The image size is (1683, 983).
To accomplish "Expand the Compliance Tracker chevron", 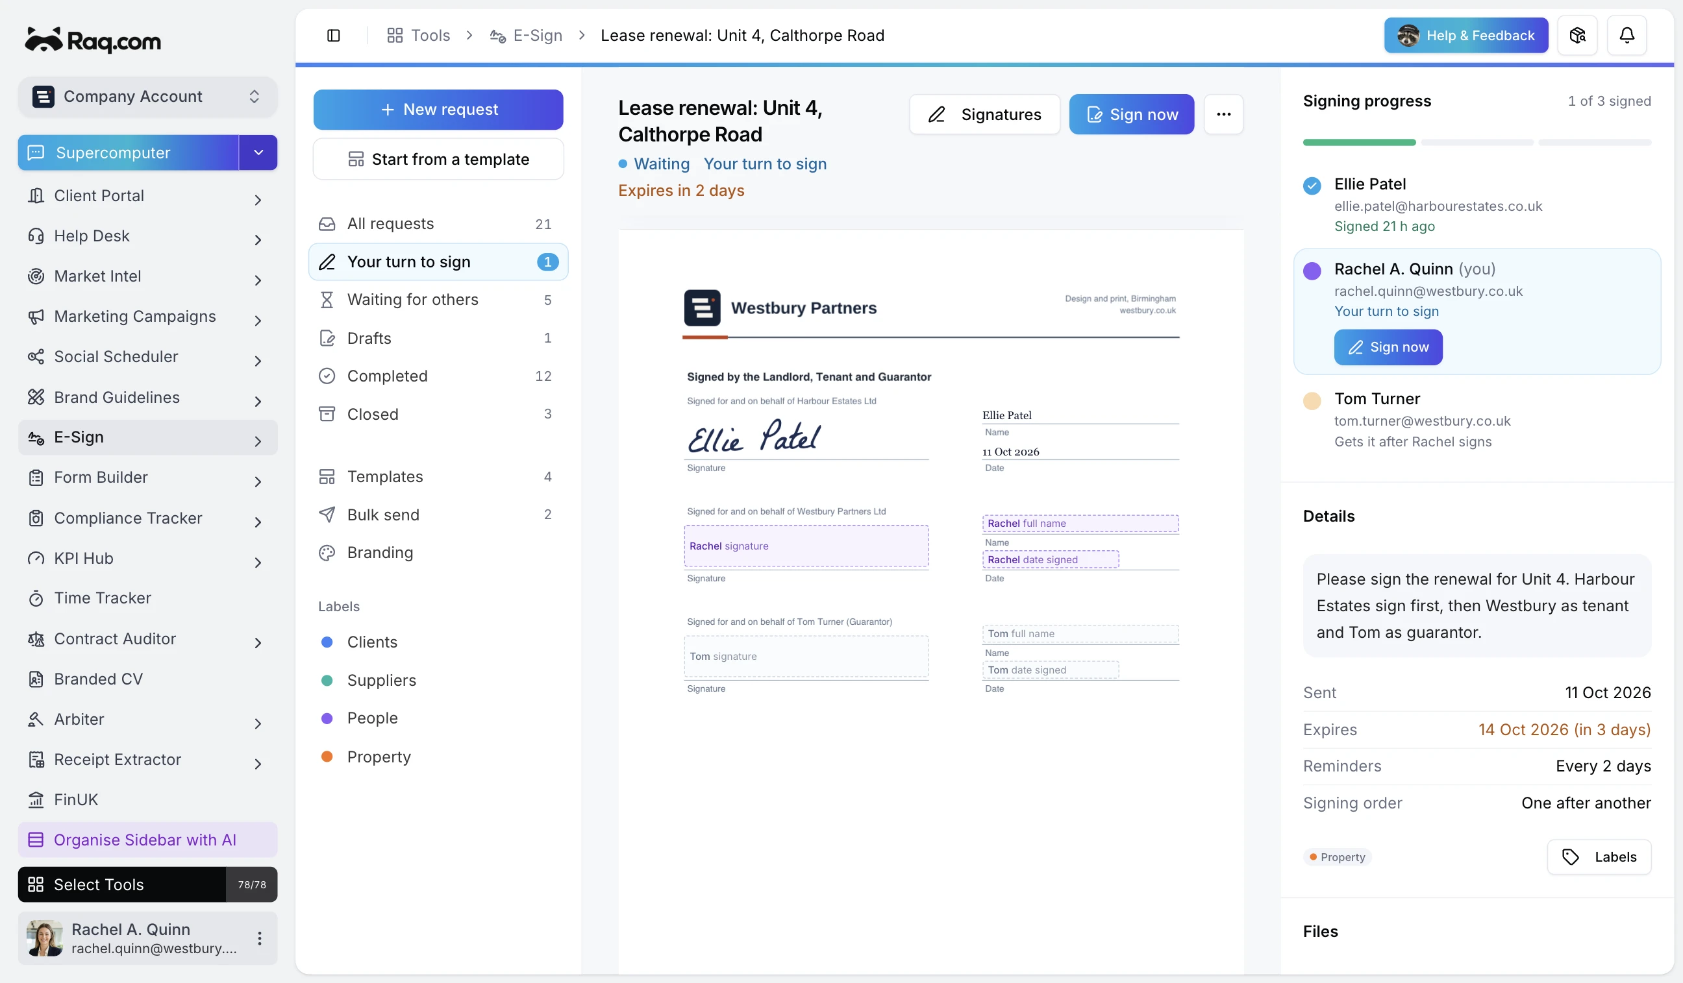I will tap(258, 522).
